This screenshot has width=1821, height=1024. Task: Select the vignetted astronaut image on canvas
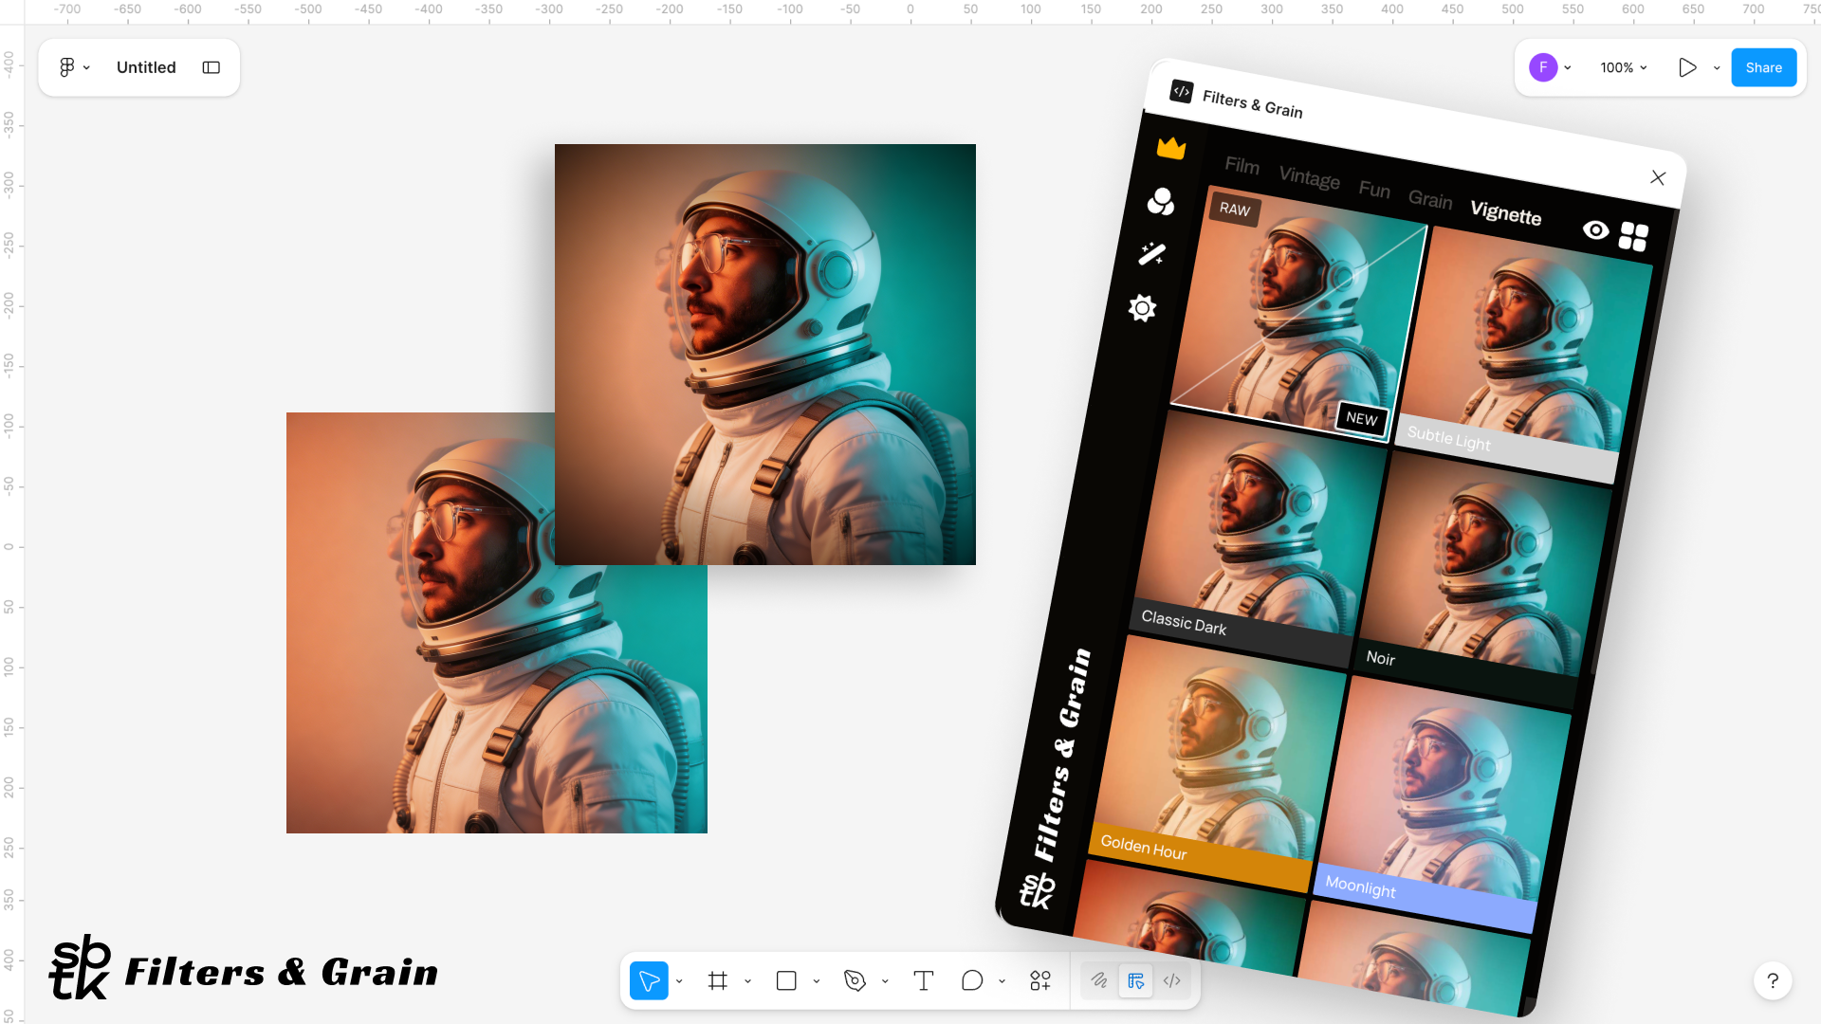(x=765, y=355)
